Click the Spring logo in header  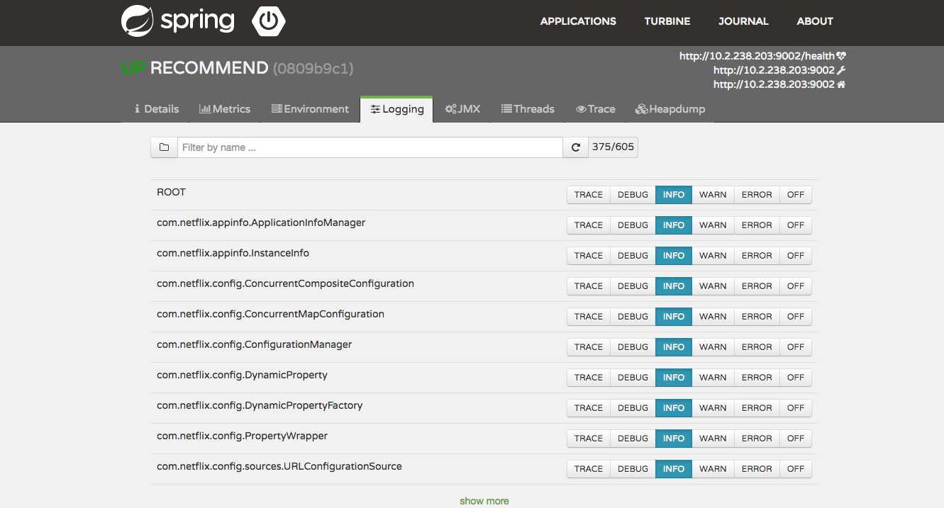[177, 21]
